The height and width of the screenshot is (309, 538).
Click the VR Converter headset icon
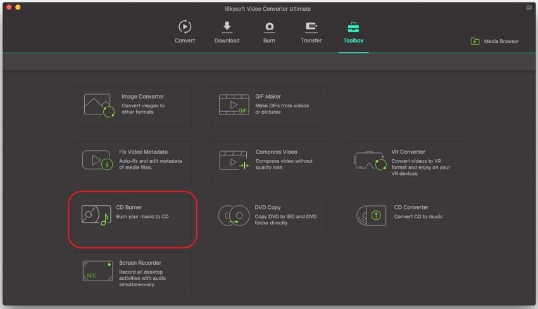(x=370, y=162)
